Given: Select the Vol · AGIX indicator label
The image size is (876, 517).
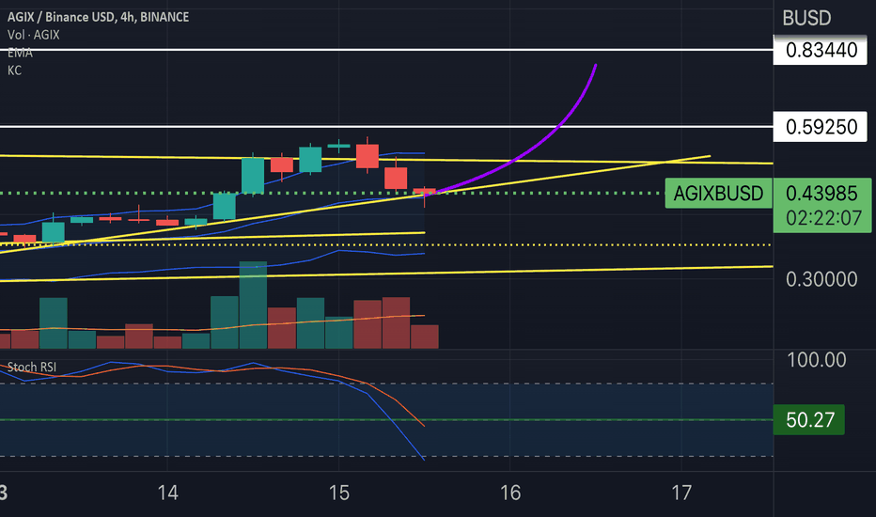Looking at the screenshot, I should point(34,35).
